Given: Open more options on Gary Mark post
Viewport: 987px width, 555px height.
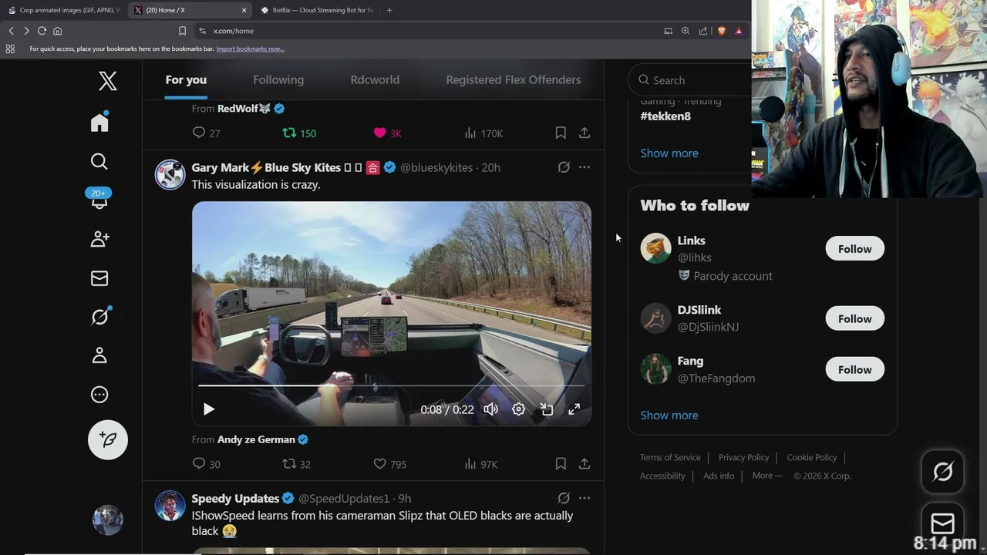Looking at the screenshot, I should pos(584,167).
